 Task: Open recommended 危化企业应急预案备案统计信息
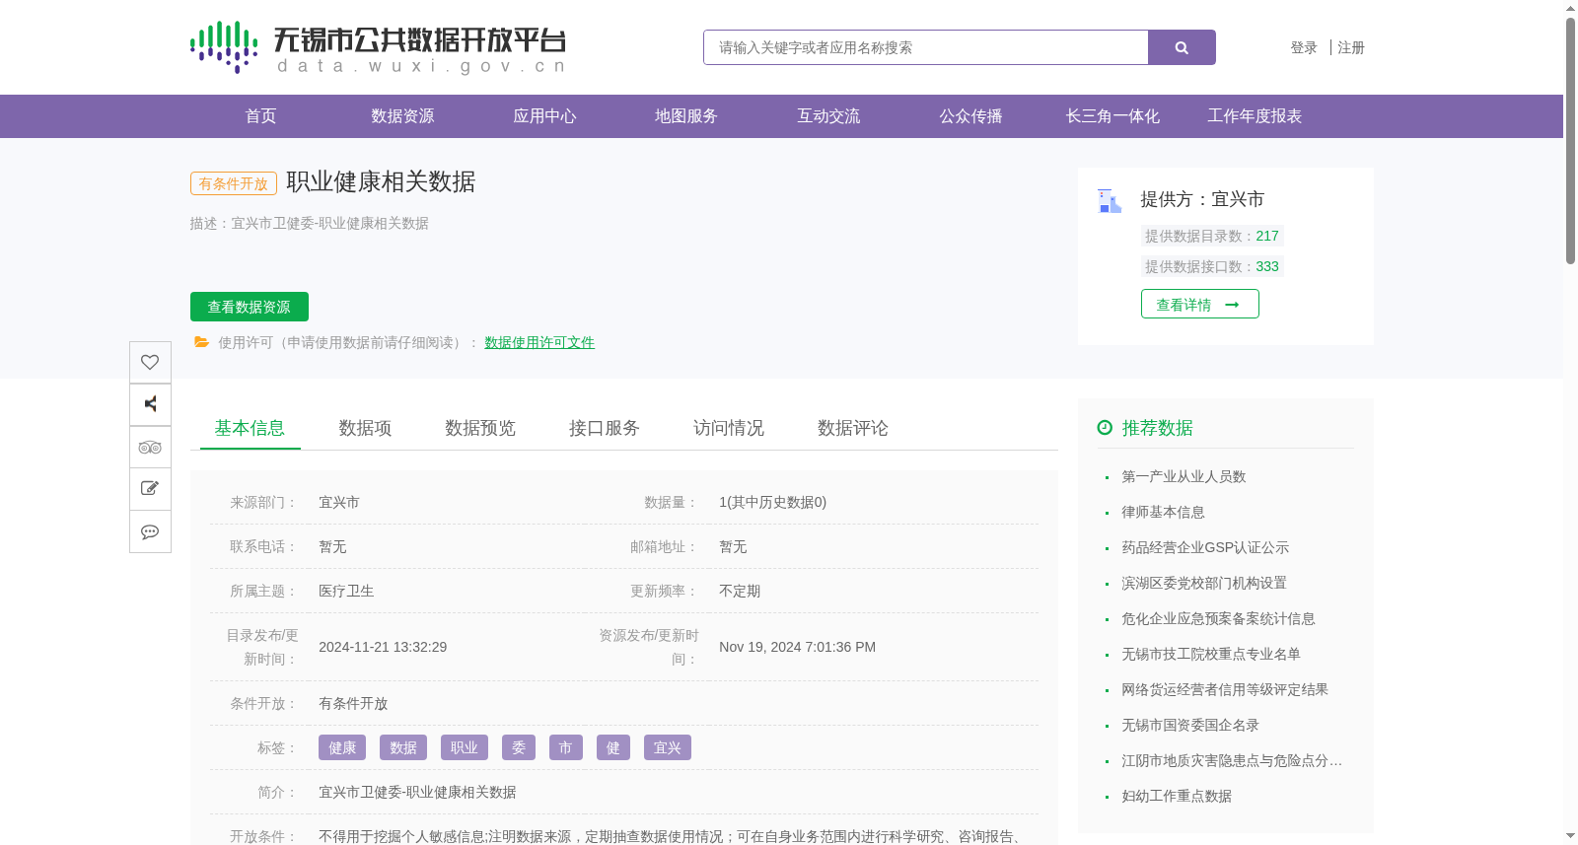pos(1218,618)
